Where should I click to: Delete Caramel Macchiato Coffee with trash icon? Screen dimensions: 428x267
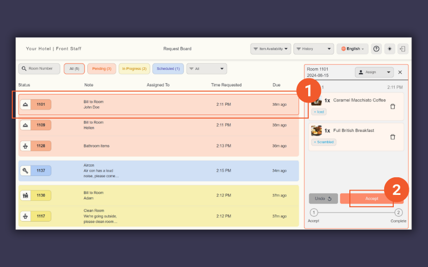pos(393,106)
